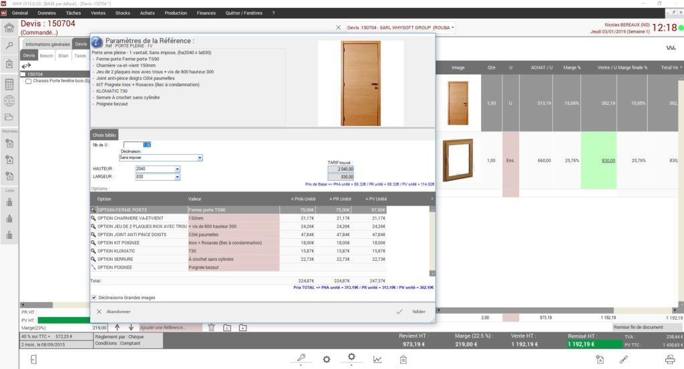Move line up with up arrow
Screen dimensions: 684x369
pos(117,327)
